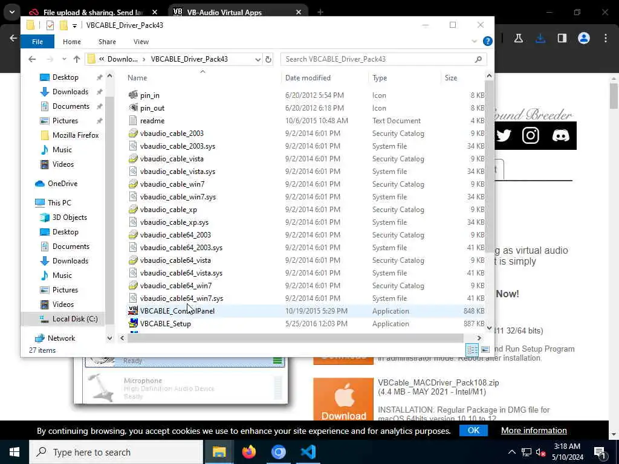
Task: Sort files by Name column header
Action: pos(137,78)
